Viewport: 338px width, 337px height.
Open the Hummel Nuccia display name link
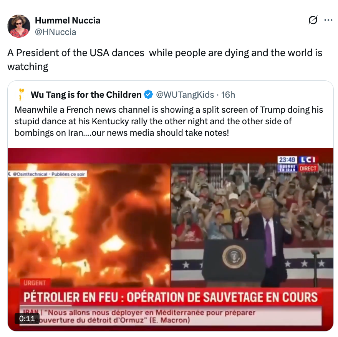[68, 20]
